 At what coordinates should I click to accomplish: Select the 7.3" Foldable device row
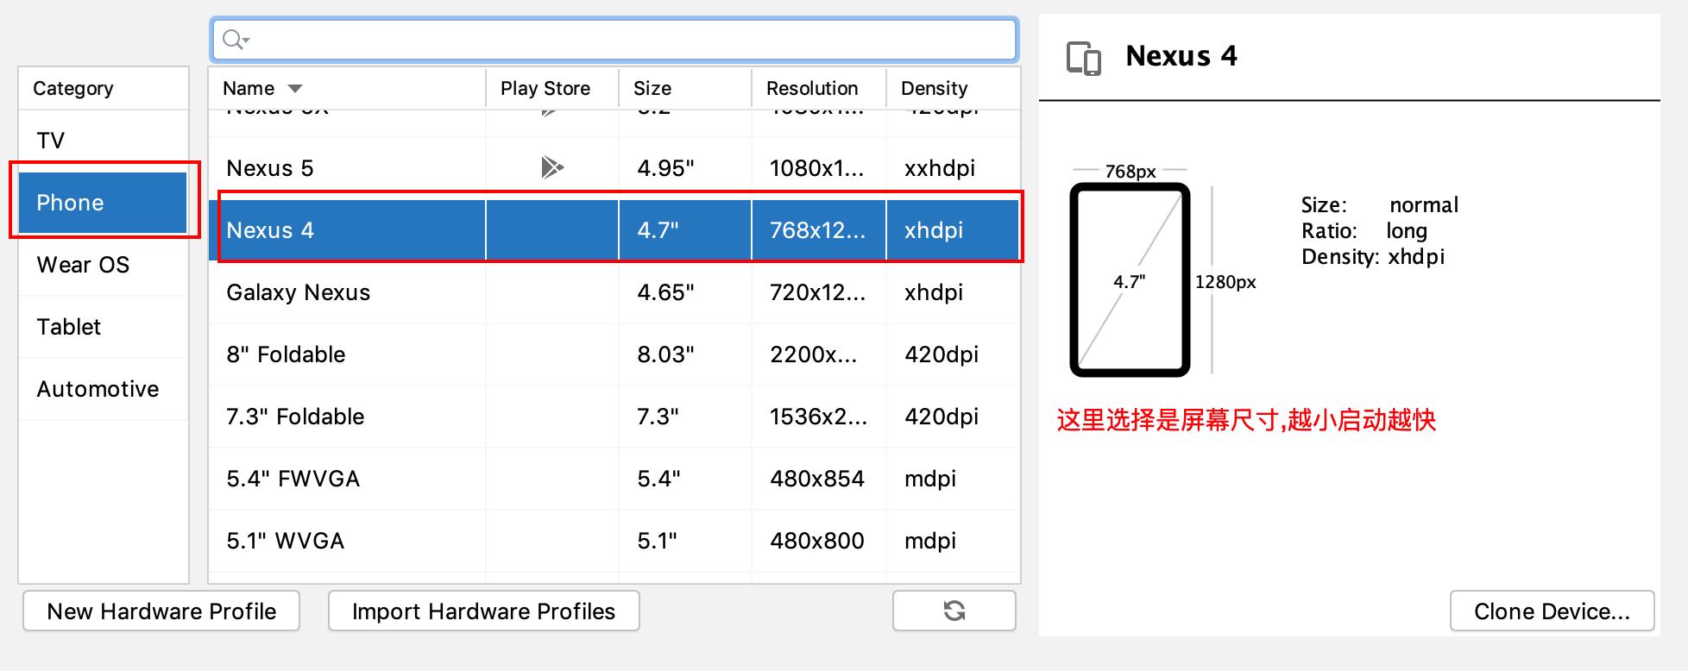click(614, 417)
